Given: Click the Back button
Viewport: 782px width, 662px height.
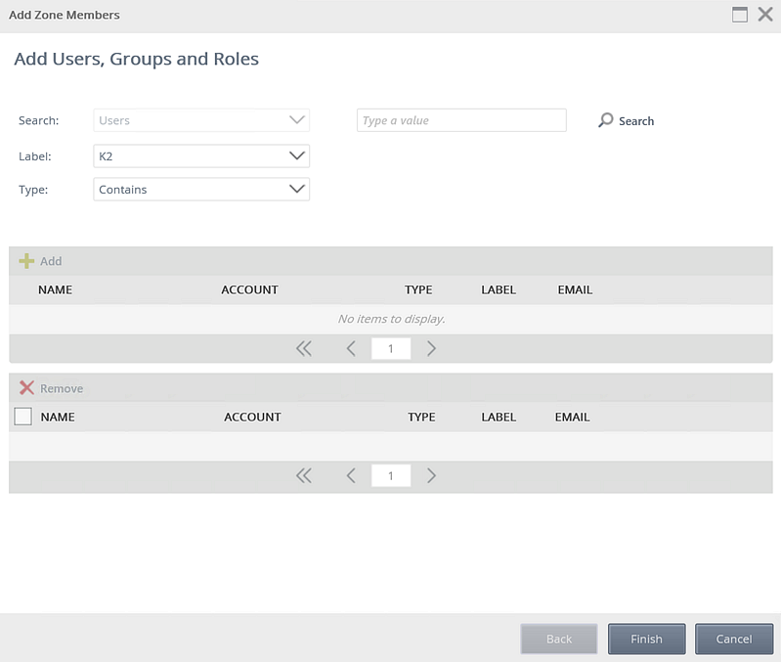Looking at the screenshot, I should (x=559, y=639).
